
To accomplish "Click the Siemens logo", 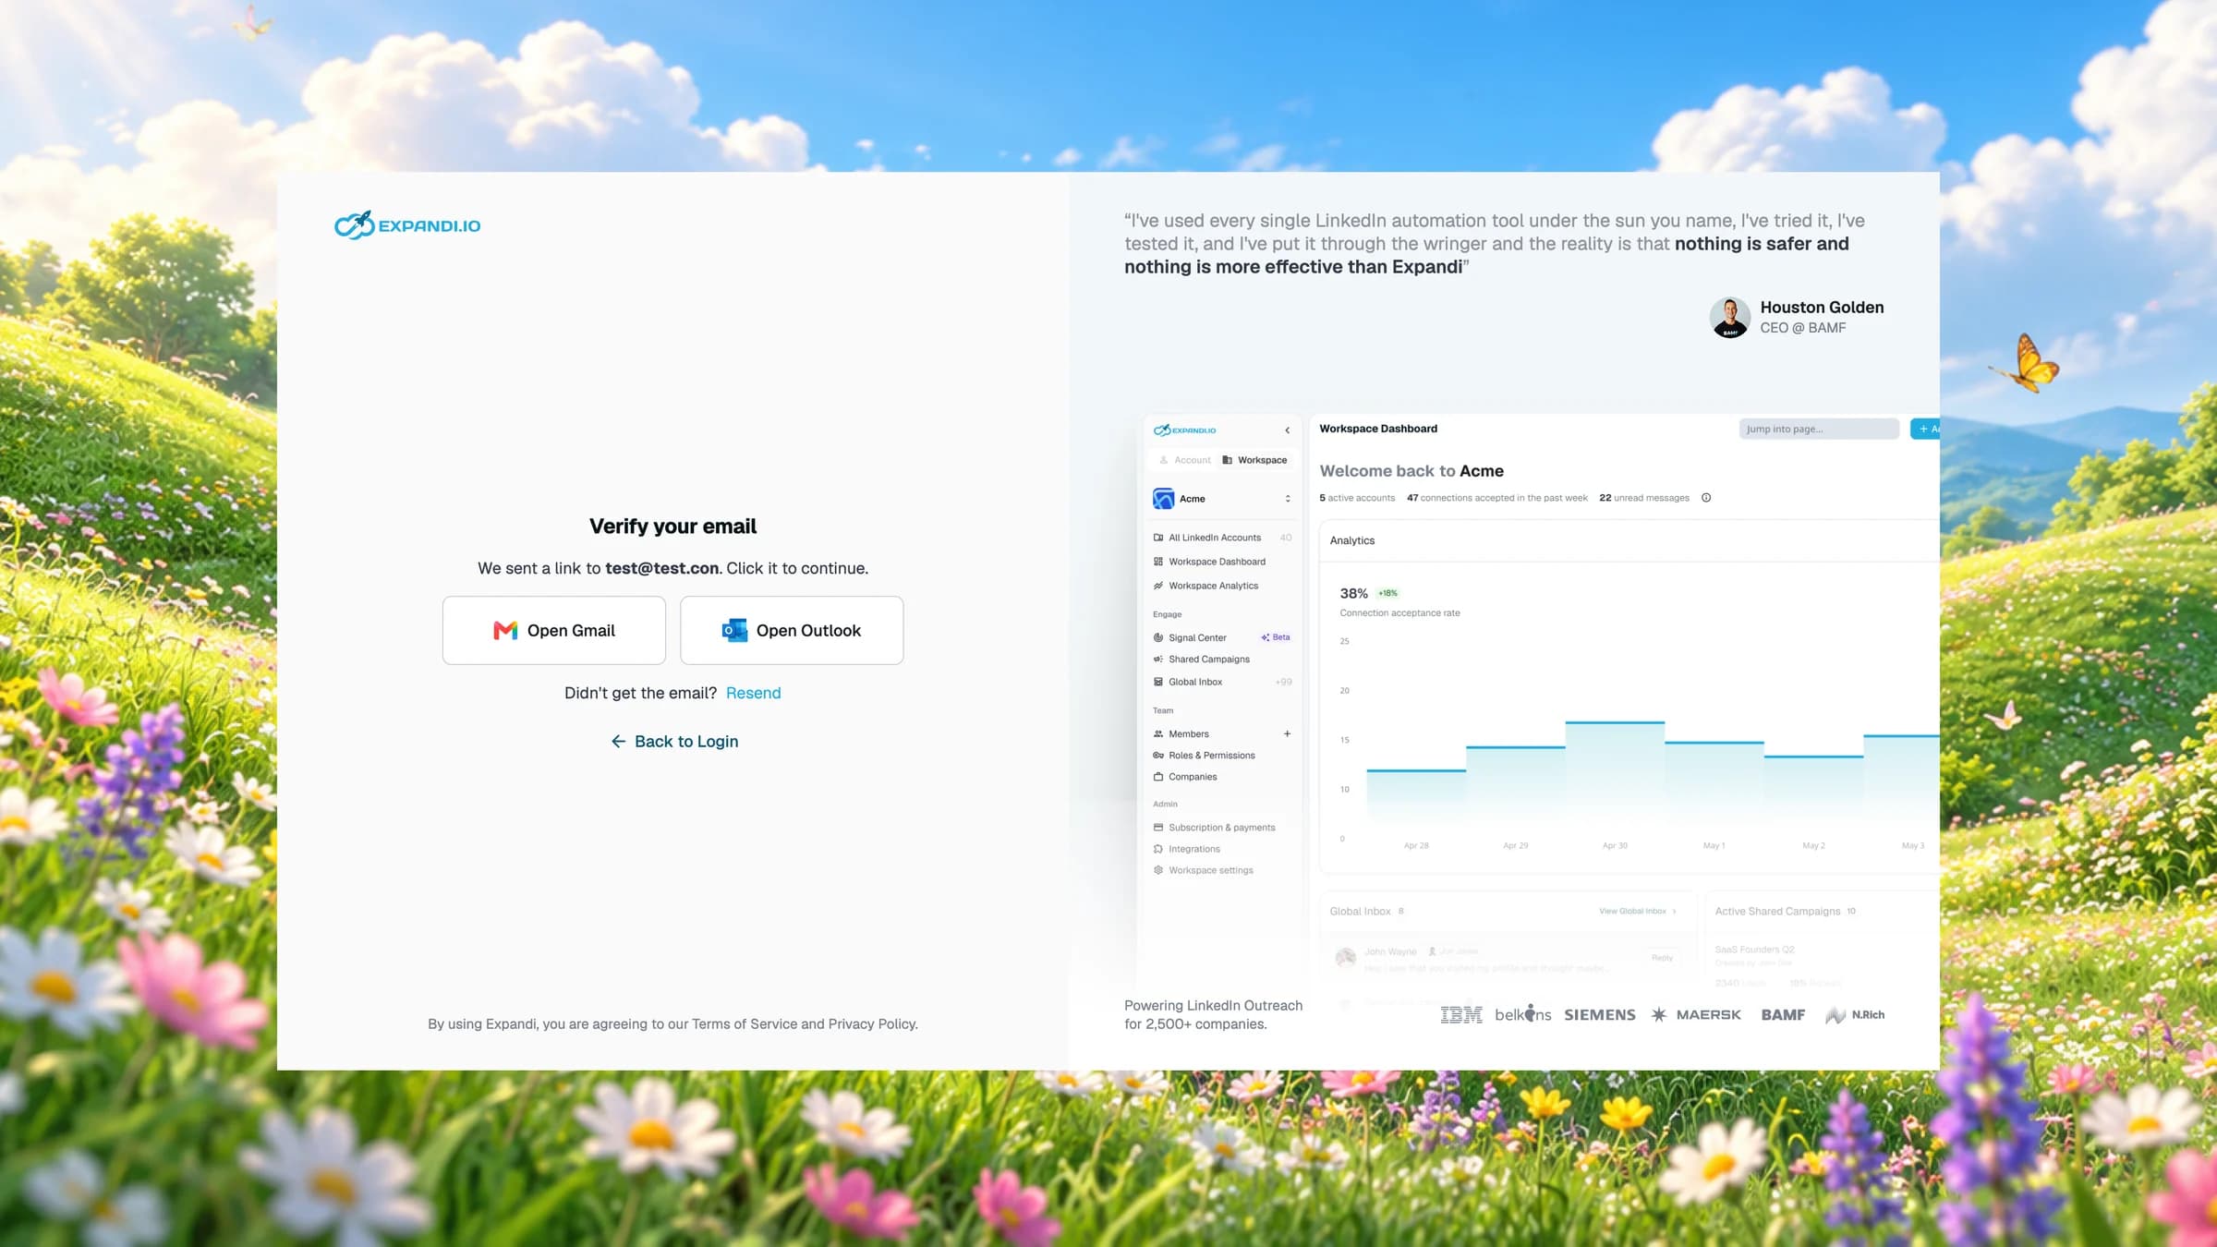I will (x=1599, y=1014).
